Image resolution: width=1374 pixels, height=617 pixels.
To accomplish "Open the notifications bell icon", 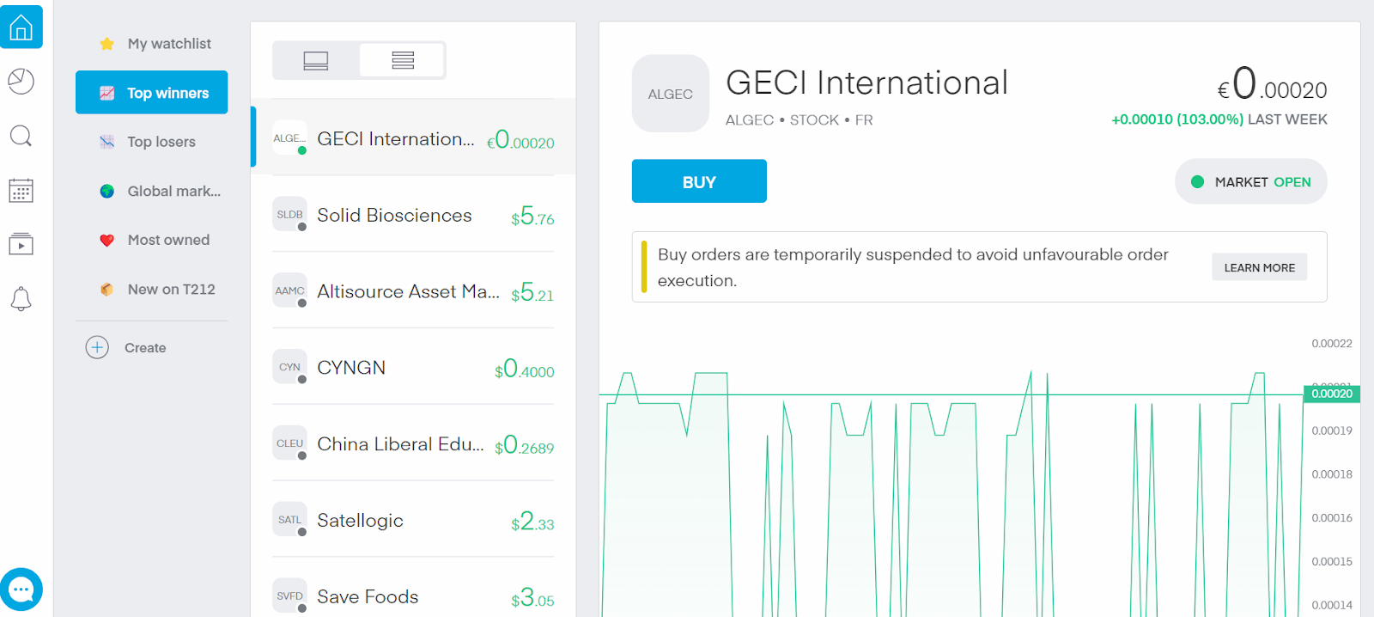I will tap(21, 299).
